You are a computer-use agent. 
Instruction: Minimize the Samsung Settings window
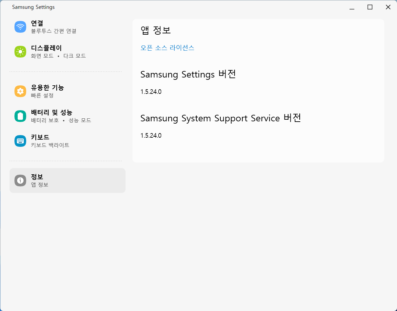352,7
